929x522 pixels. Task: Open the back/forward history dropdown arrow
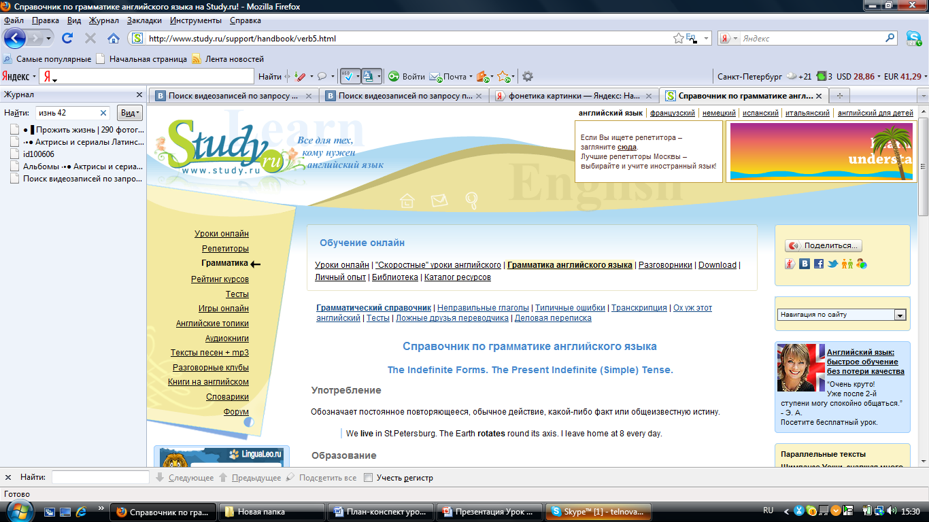50,39
